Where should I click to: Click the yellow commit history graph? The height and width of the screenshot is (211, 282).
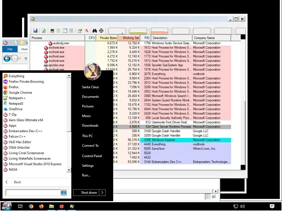(138, 31)
